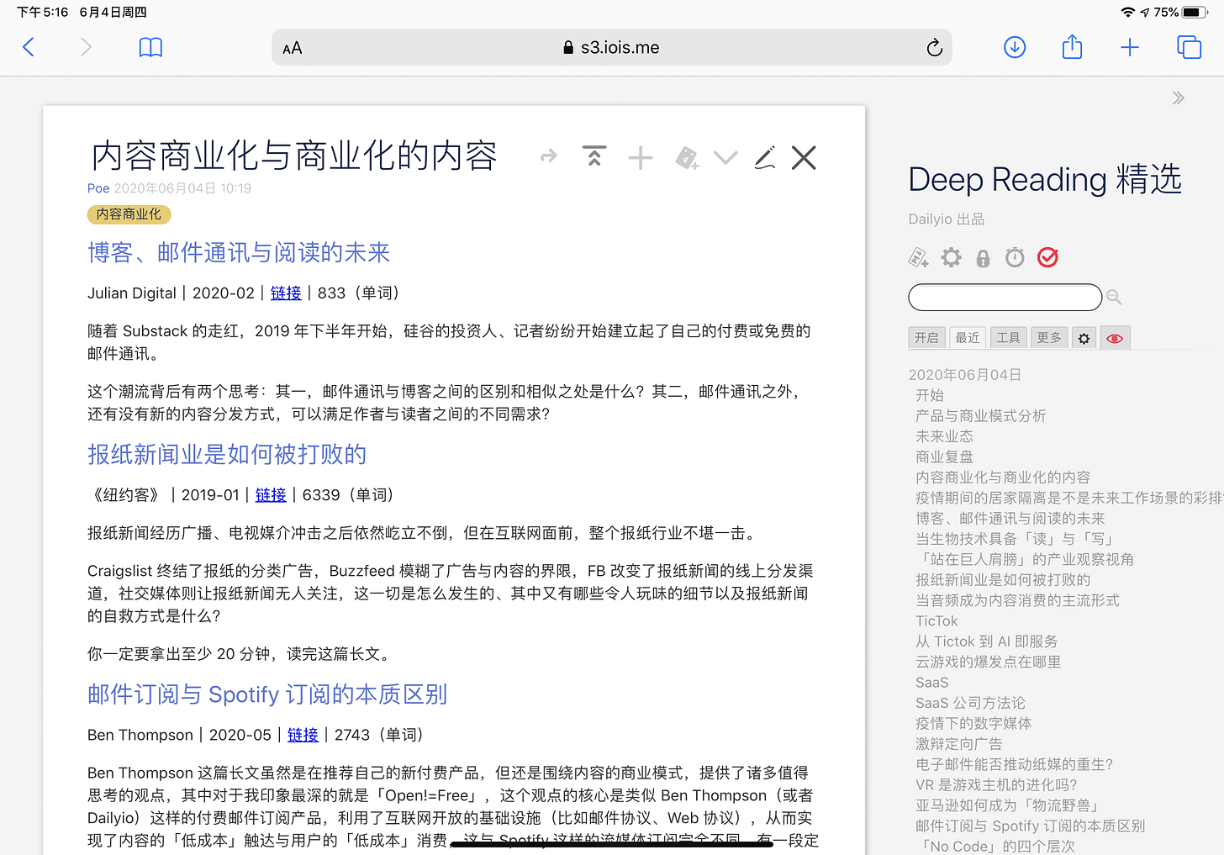Open sidebar entry 「站在巨人肩膀」的产业观察视角

click(1025, 559)
